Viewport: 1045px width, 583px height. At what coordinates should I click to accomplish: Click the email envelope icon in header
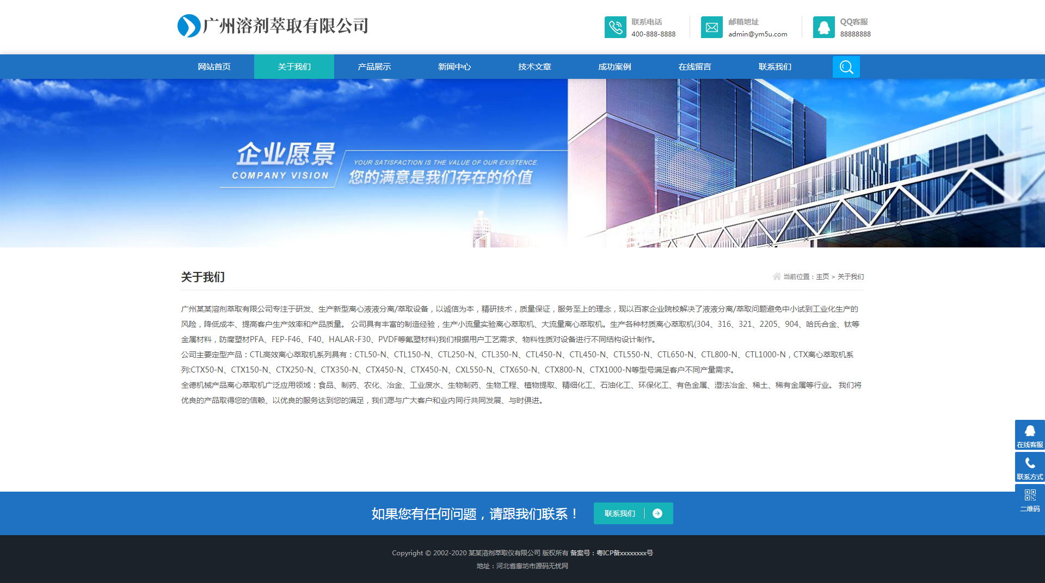[x=711, y=27]
